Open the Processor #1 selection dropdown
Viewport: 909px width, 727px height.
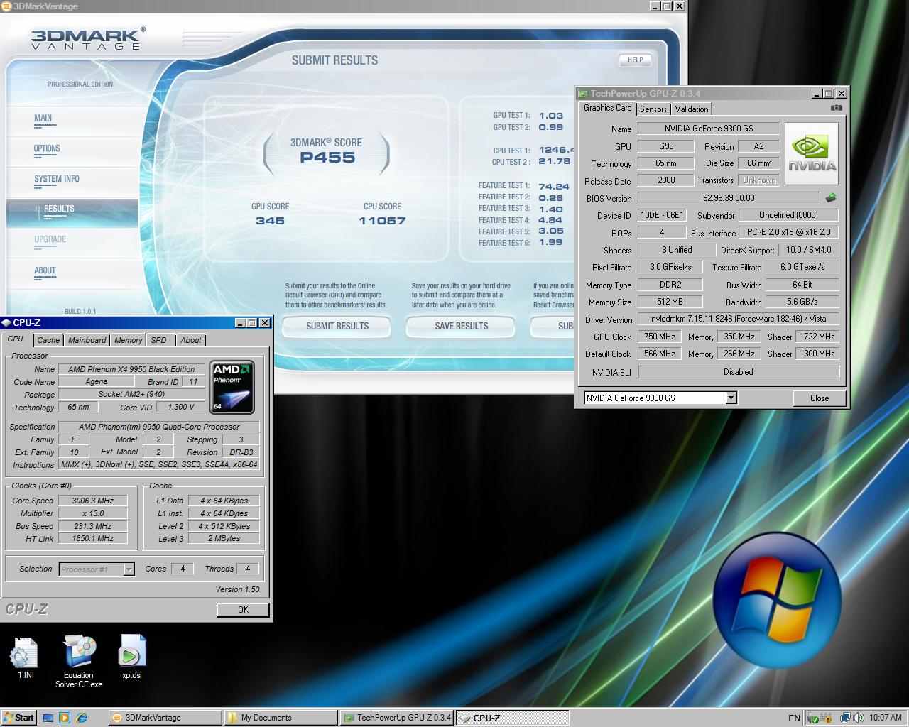click(129, 569)
